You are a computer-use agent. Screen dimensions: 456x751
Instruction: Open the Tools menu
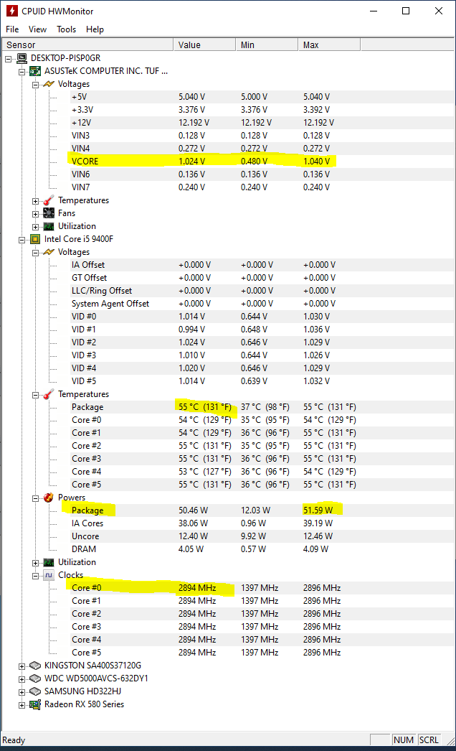pyautogui.click(x=67, y=29)
